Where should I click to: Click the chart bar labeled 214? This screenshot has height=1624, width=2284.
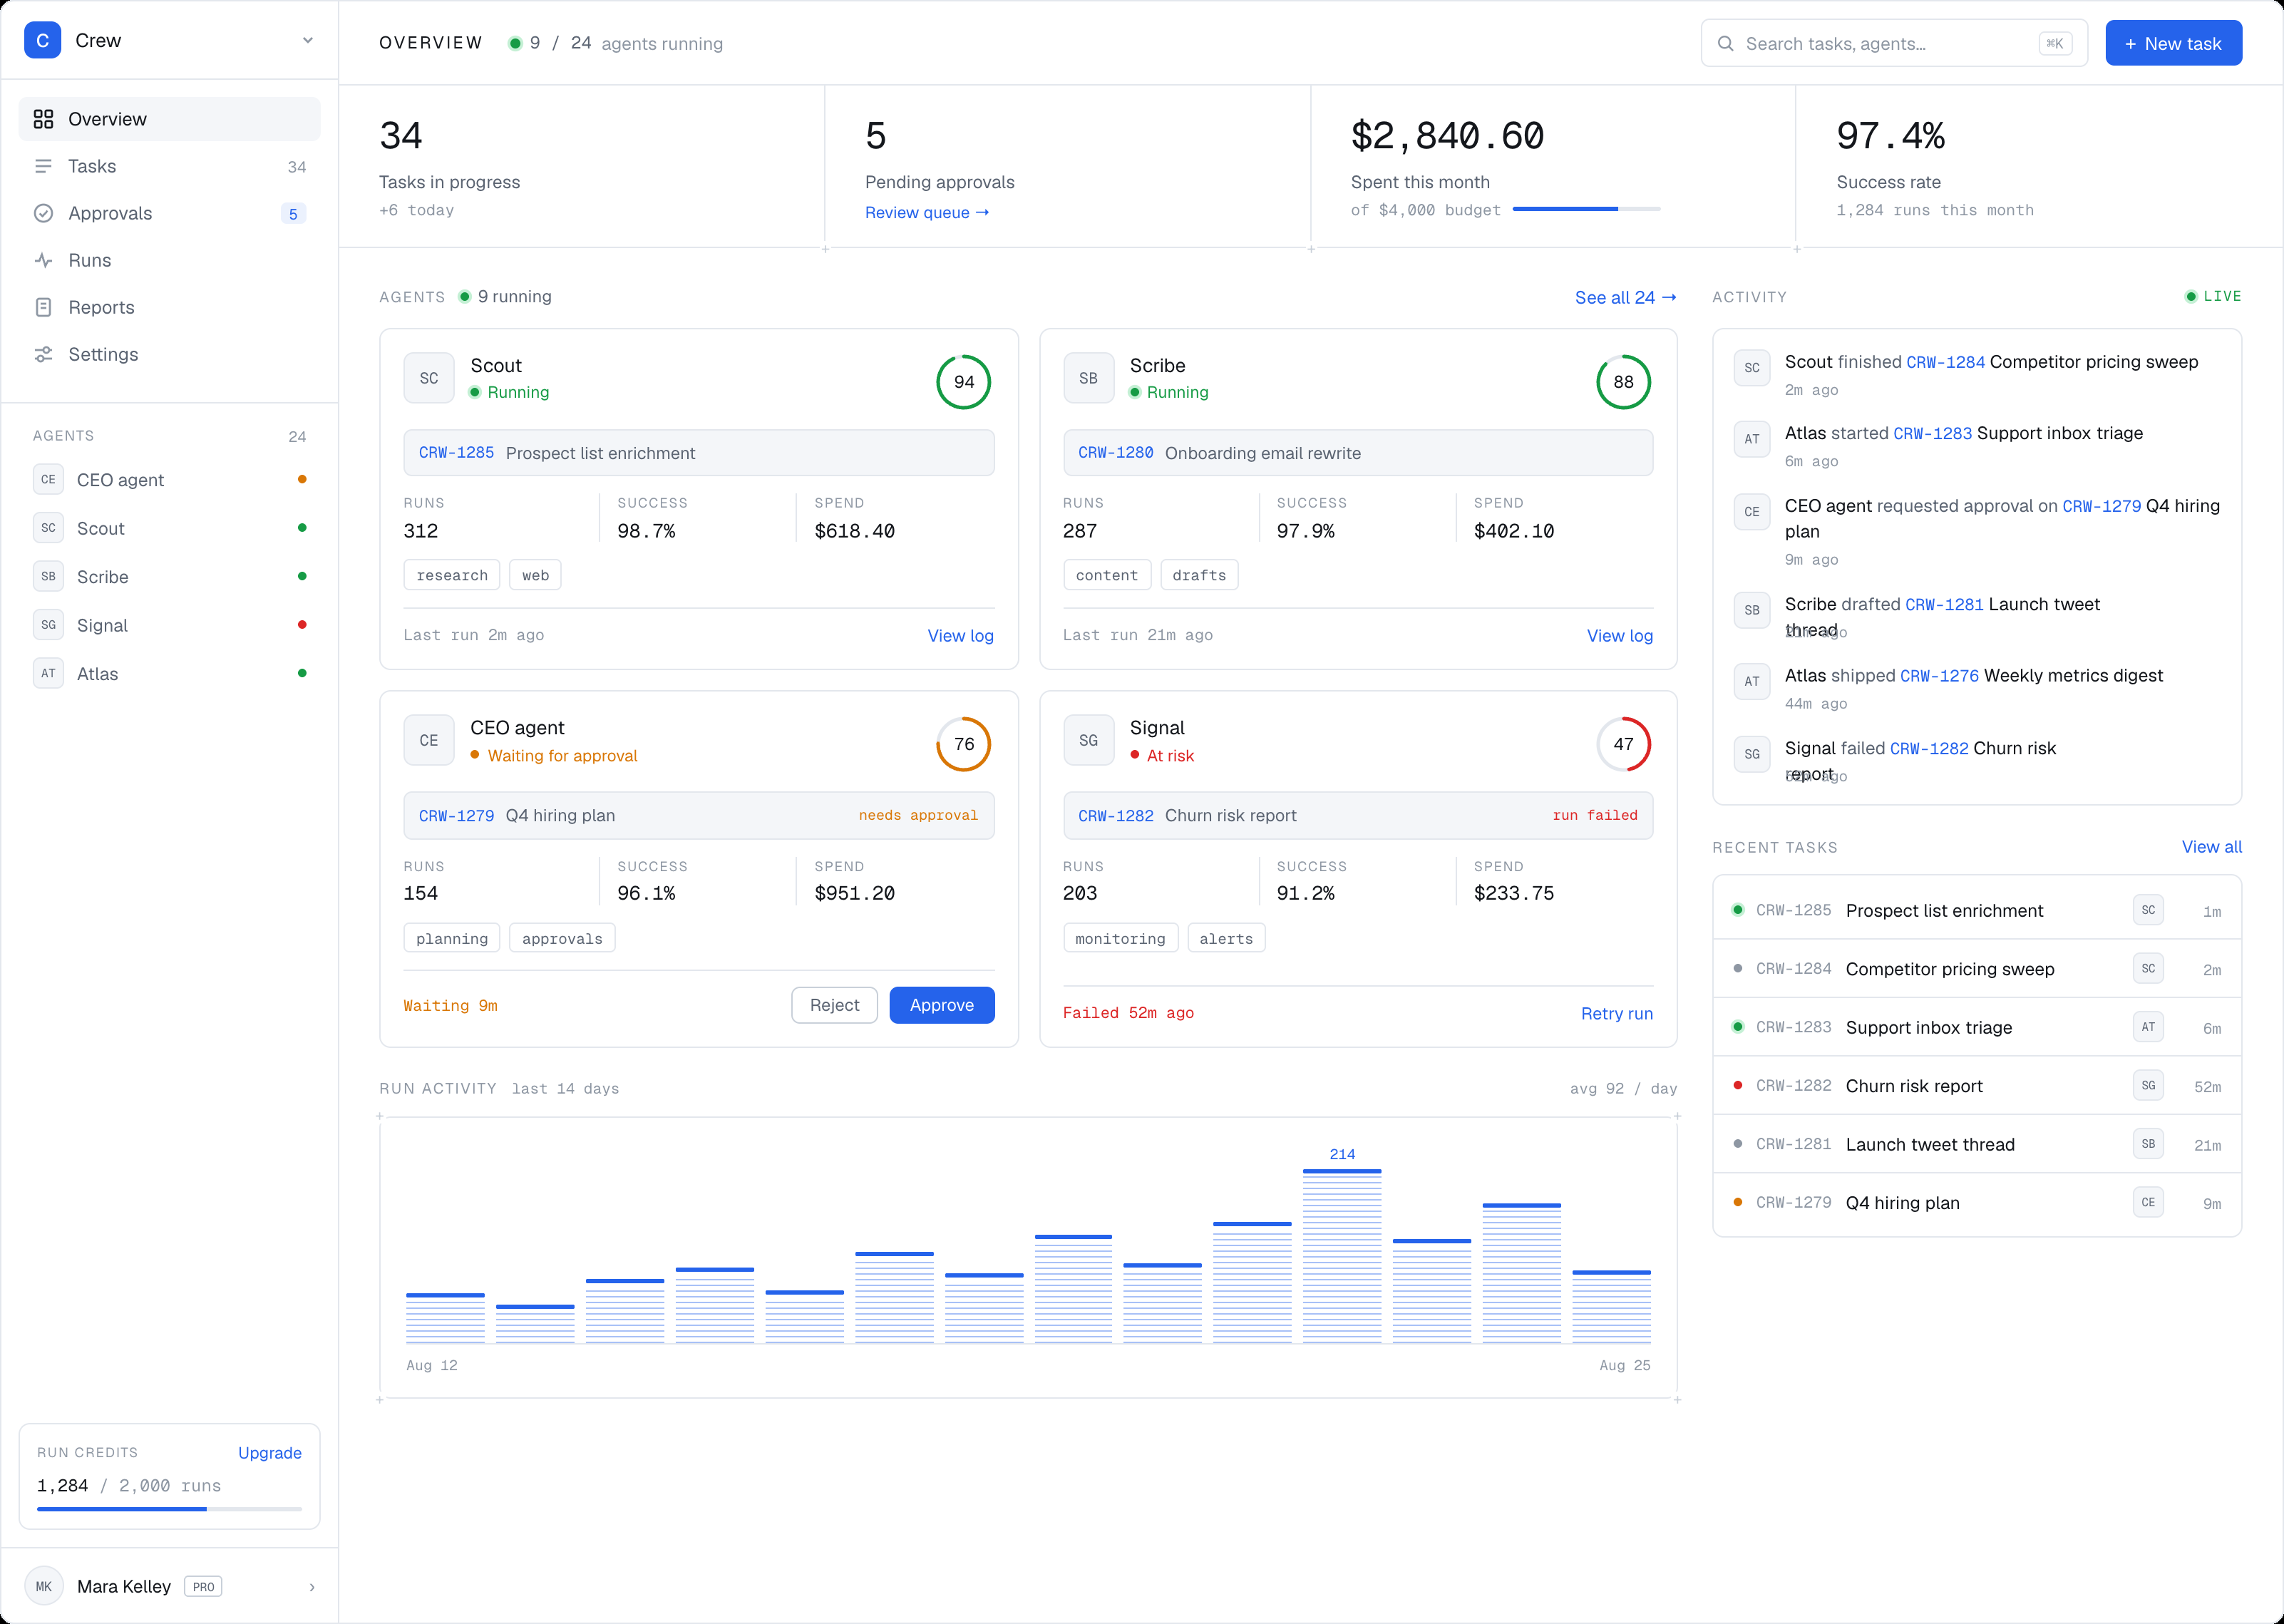(1342, 1256)
